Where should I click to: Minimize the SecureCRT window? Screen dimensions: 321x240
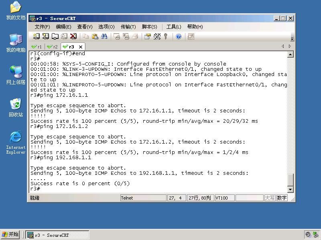[276, 18]
